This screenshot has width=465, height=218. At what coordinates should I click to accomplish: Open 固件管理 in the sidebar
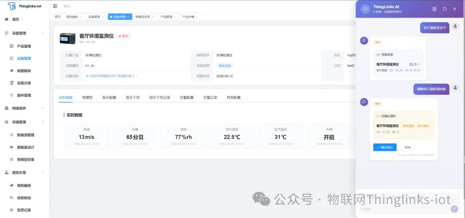tap(24, 95)
